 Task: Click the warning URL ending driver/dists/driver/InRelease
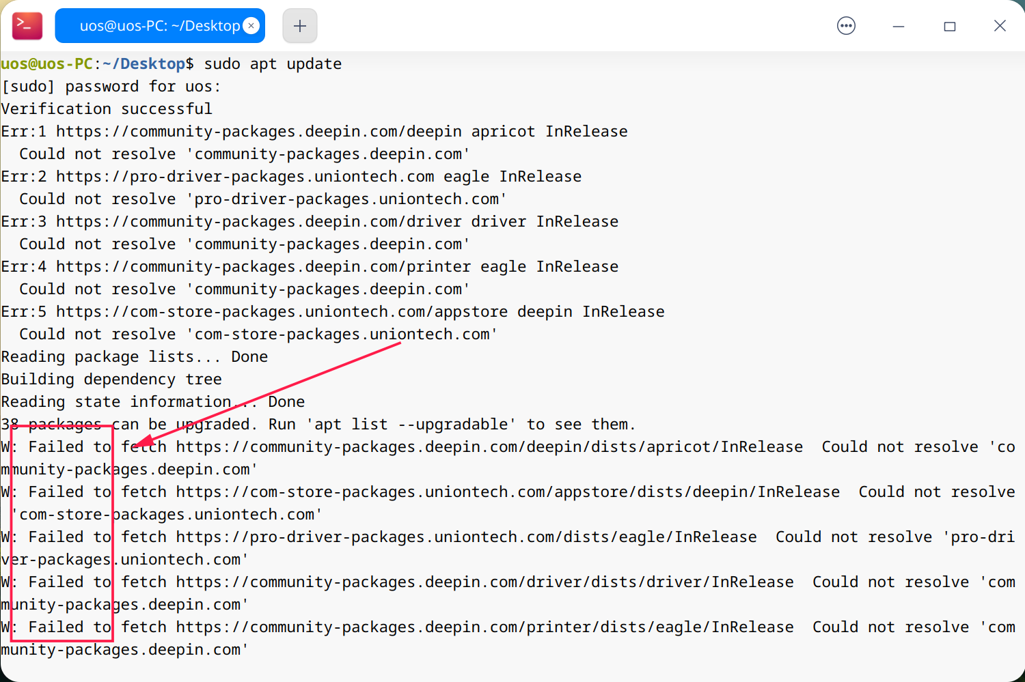click(484, 582)
